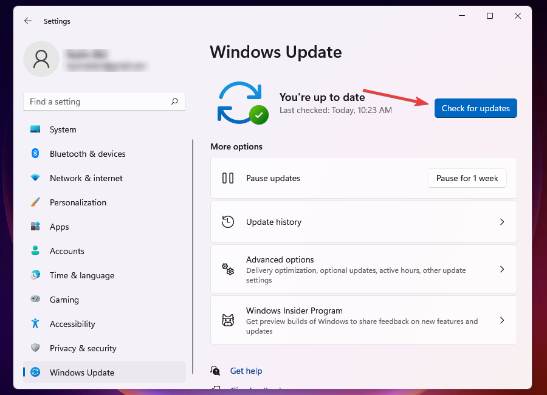Open Privacy & security
This screenshot has height=395, width=547.
(105, 348)
